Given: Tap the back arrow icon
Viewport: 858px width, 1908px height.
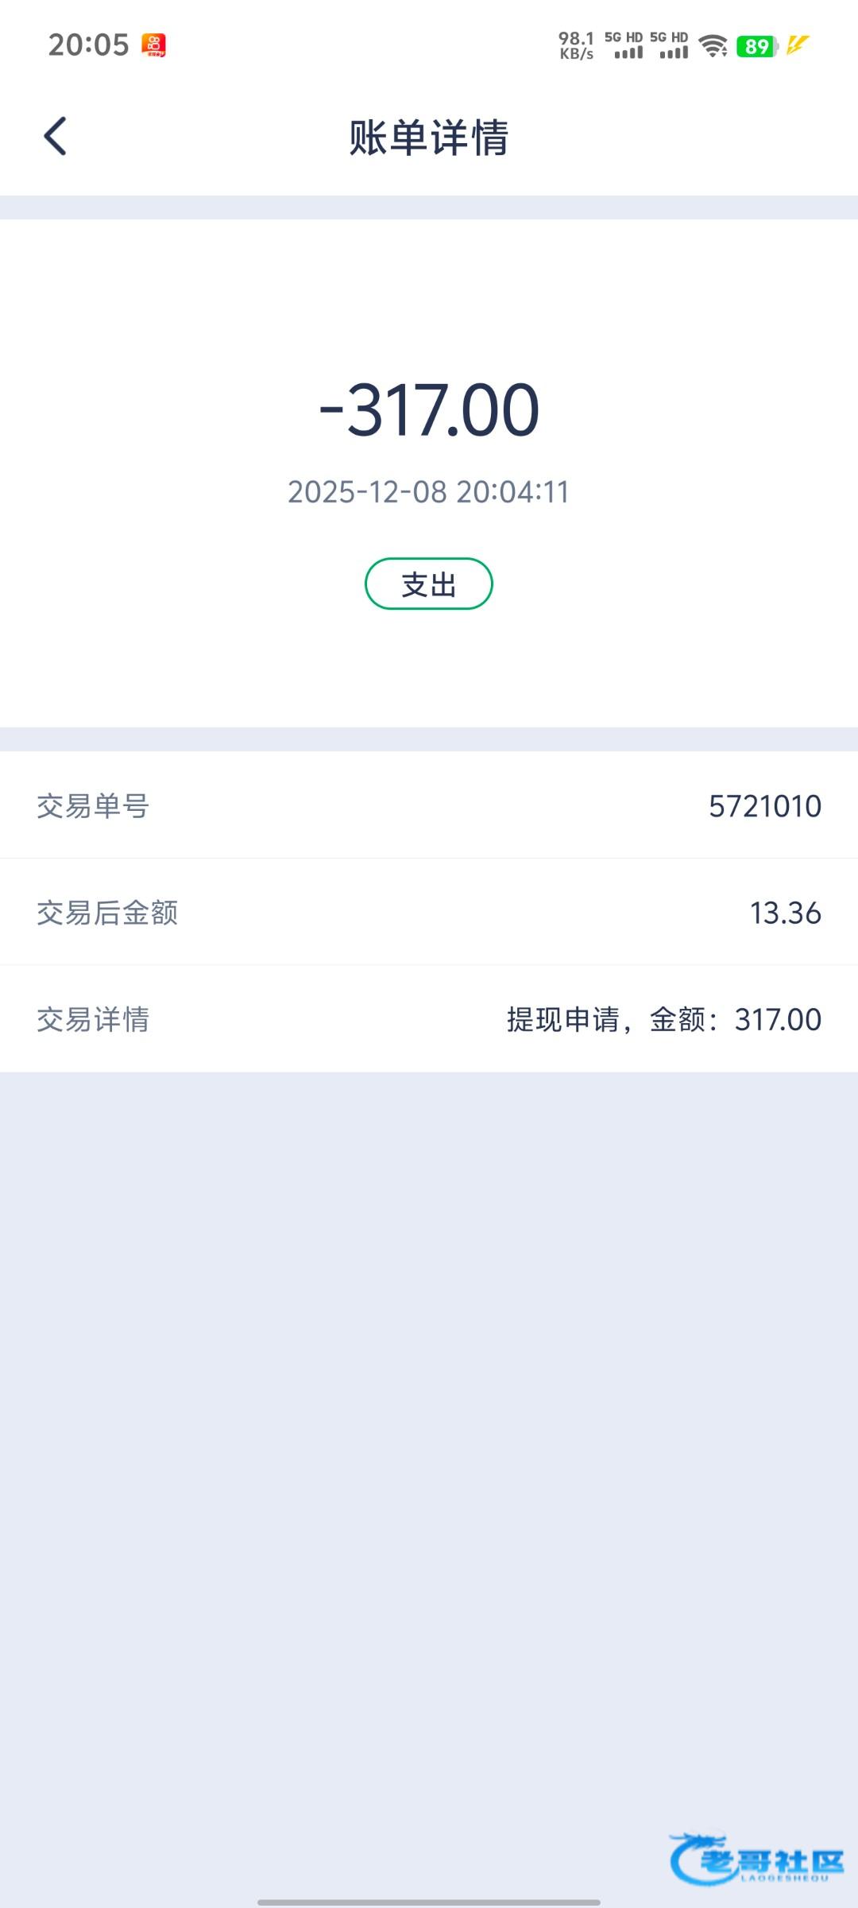Looking at the screenshot, I should coord(55,136).
